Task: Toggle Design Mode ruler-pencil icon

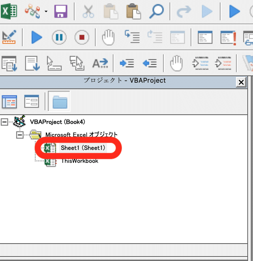Action: (x=9, y=37)
